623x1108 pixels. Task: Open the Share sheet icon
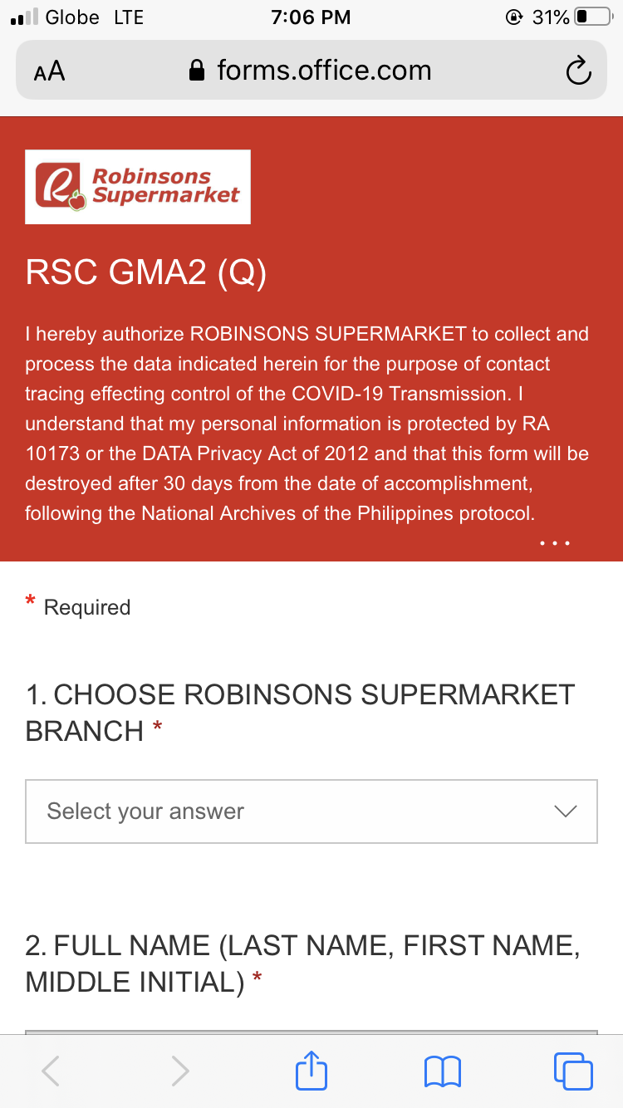click(311, 1069)
